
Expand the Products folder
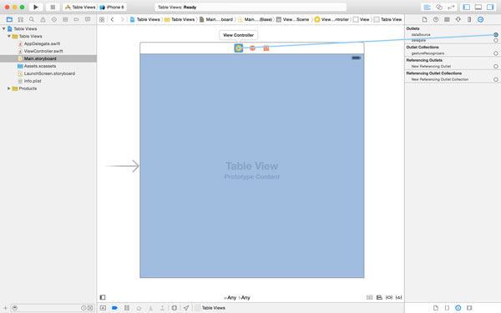(x=9, y=88)
